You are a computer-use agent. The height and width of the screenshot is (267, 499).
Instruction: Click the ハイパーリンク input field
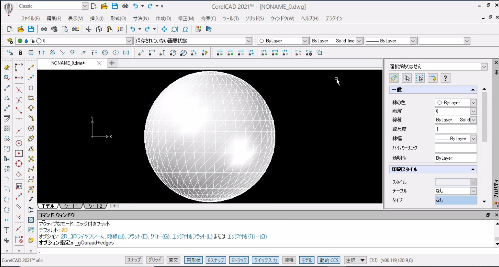[x=455, y=148]
